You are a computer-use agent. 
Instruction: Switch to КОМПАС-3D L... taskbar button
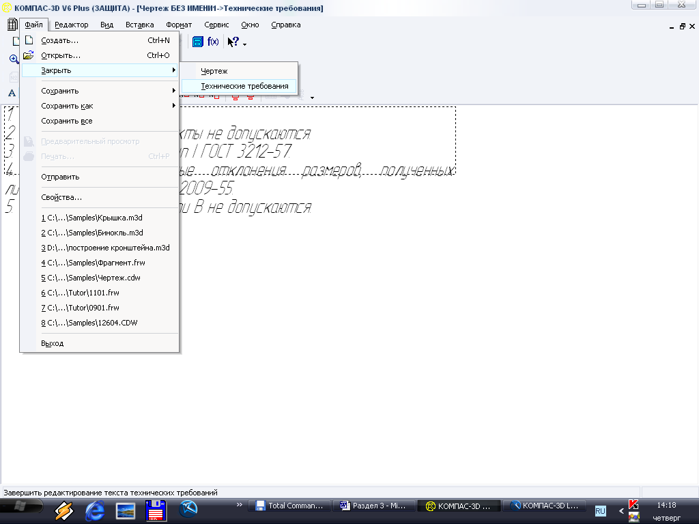544,506
